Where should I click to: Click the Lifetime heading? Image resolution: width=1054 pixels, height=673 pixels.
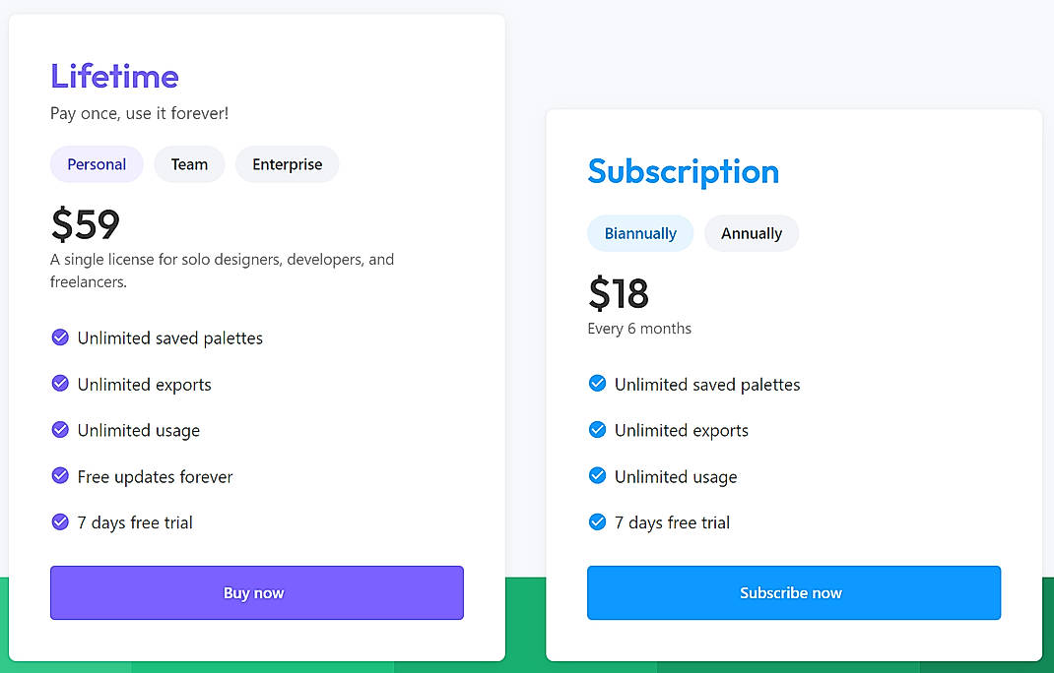pos(114,76)
